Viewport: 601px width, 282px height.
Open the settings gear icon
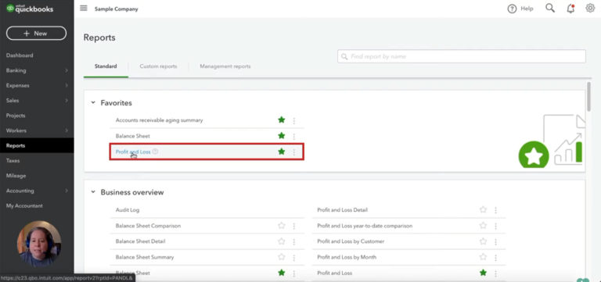click(590, 9)
